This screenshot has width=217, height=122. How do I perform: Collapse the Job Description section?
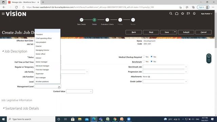coord(3,51)
